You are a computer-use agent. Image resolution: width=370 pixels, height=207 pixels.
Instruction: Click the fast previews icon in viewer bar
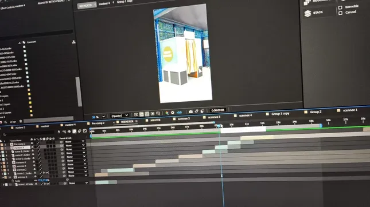(x=136, y=114)
